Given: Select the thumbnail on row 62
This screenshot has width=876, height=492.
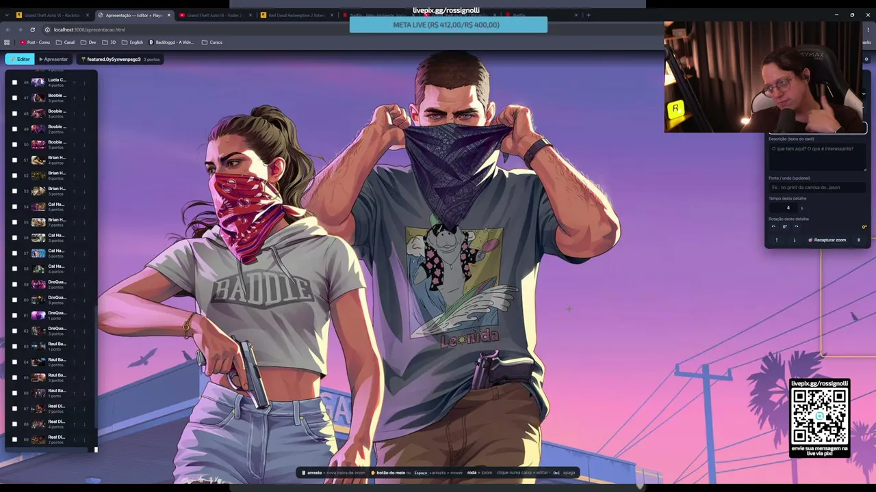Looking at the screenshot, I should (x=38, y=331).
